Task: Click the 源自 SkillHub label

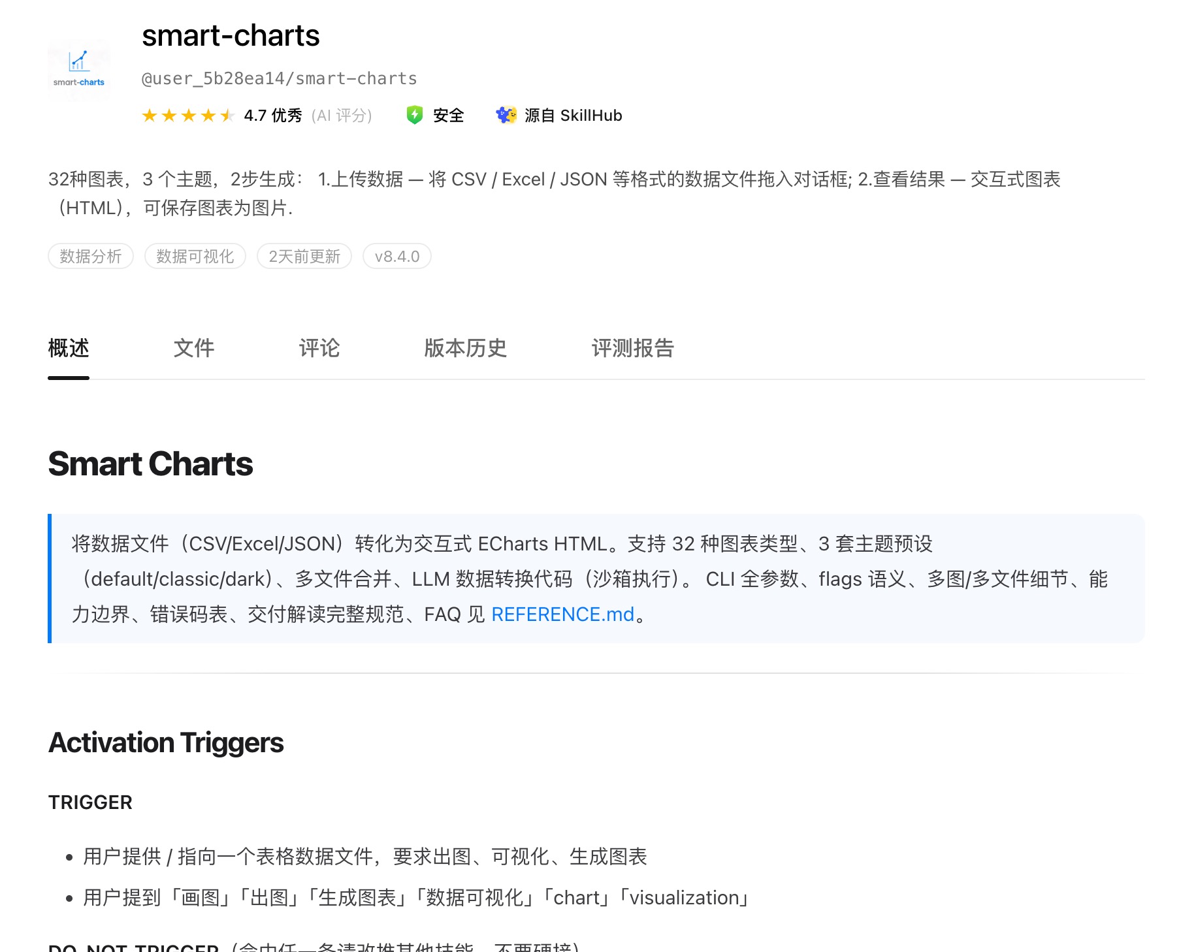Action: pos(574,116)
